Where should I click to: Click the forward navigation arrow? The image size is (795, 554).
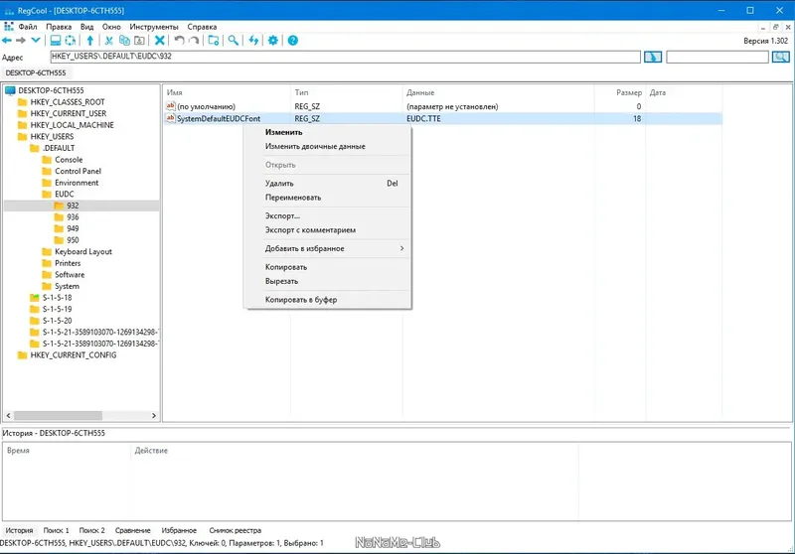(21, 41)
